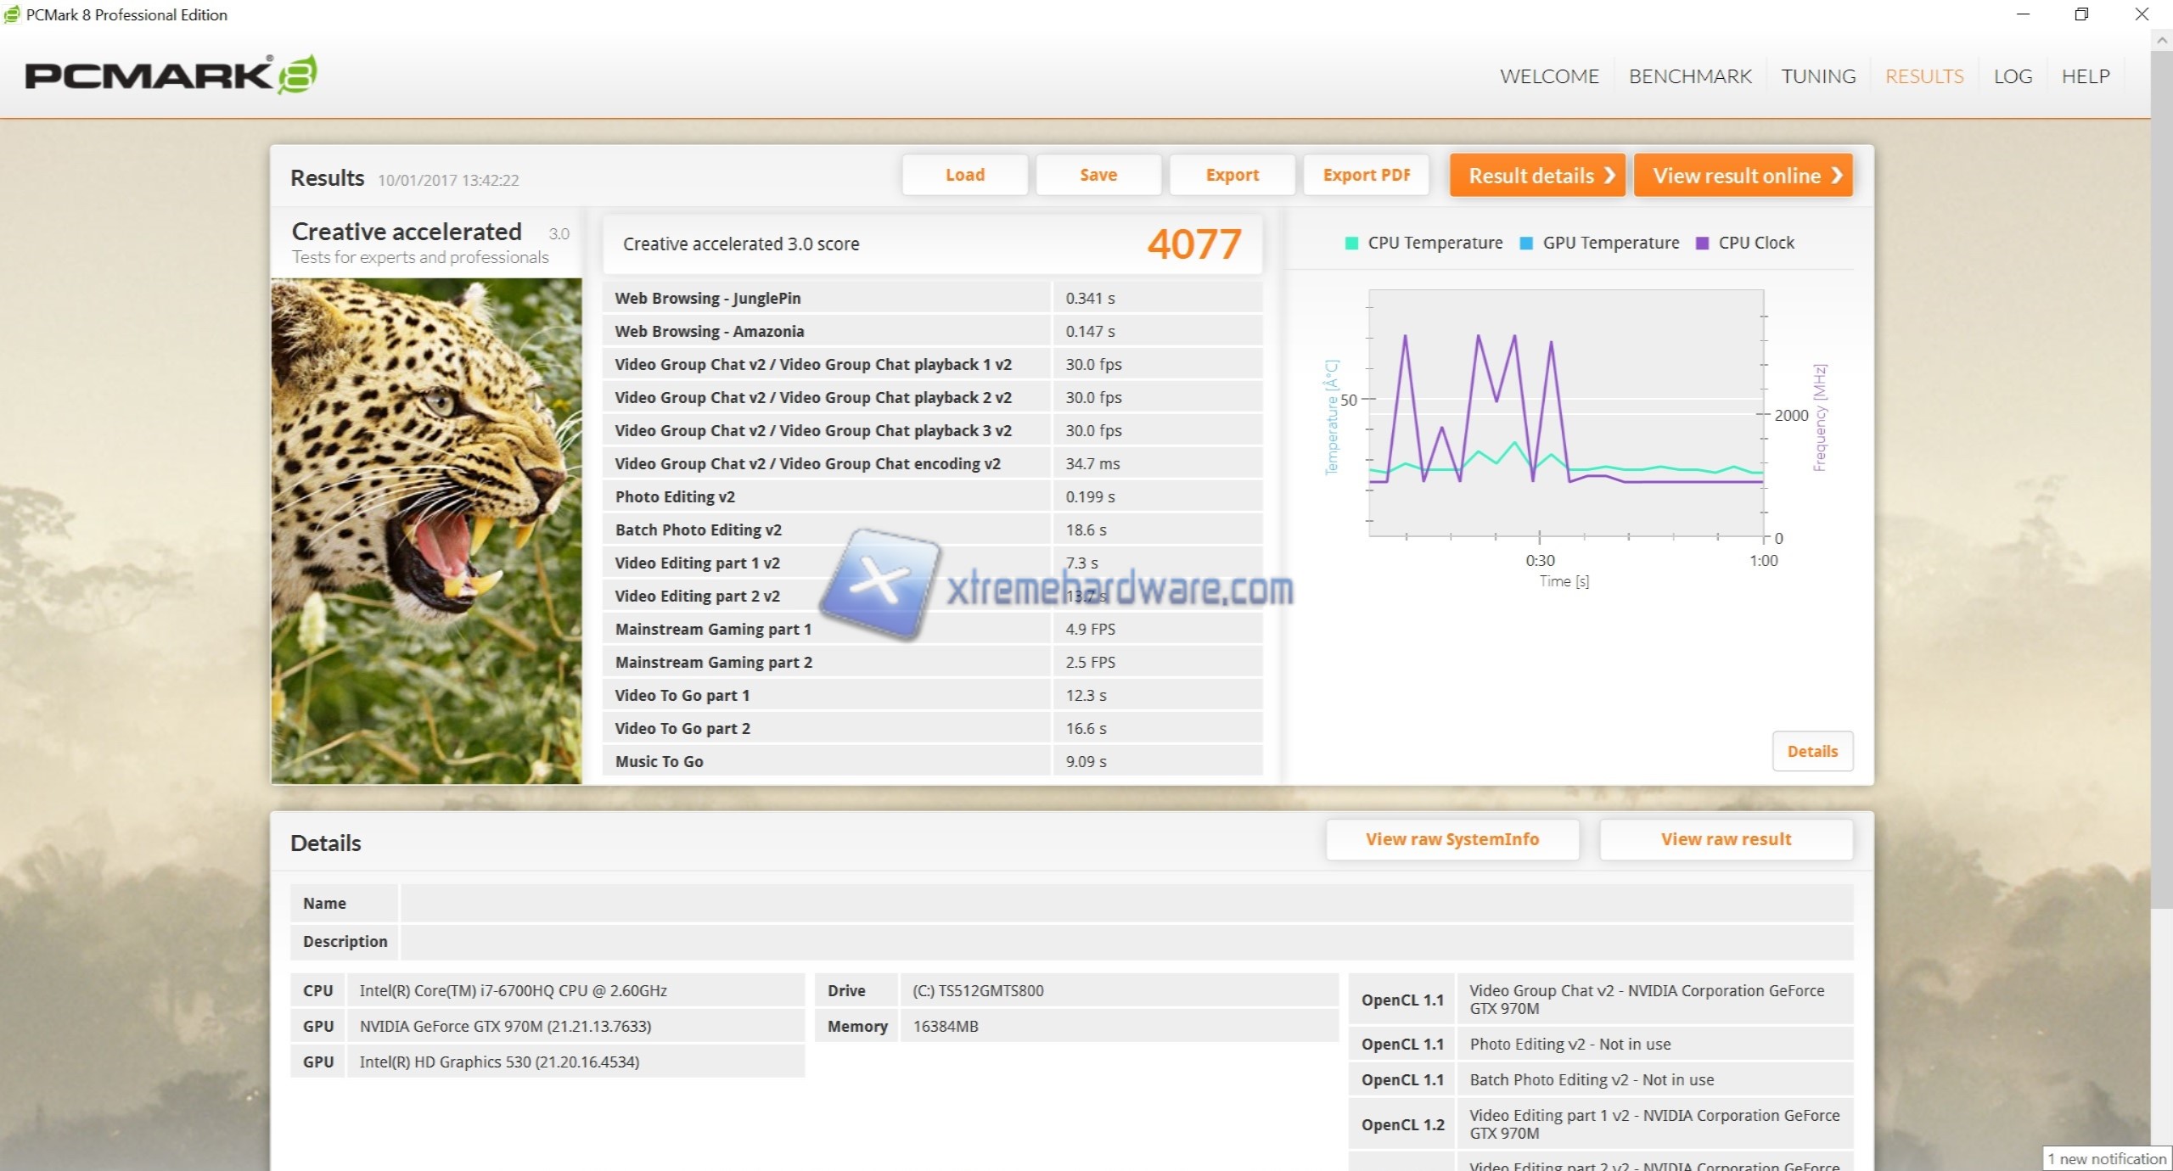Click the Name input field
The image size is (2173, 1171).
pyautogui.click(x=1126, y=903)
